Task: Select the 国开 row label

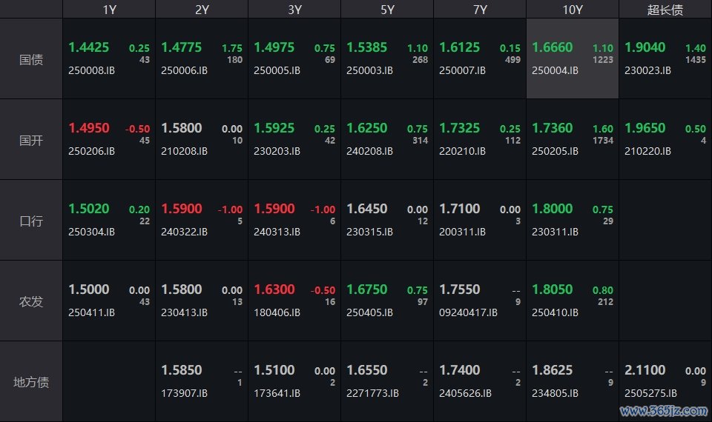Action: (31, 140)
